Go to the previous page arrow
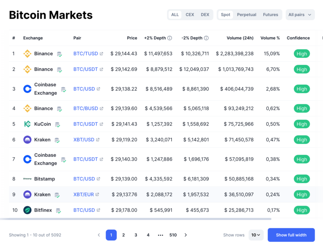Image resolution: width=323 pixels, height=248 pixels. coord(99,235)
